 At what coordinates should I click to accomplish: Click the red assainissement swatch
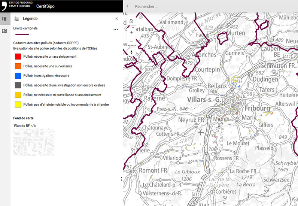tap(18, 57)
